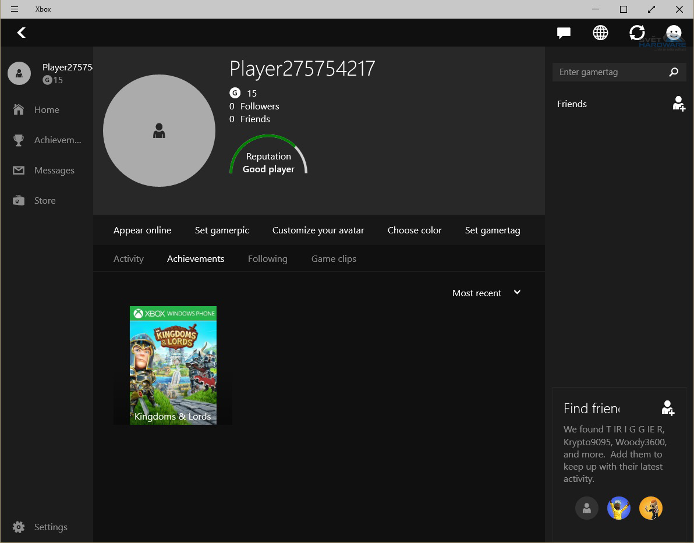
Task: Click the globe icon in top bar
Action: (x=600, y=33)
